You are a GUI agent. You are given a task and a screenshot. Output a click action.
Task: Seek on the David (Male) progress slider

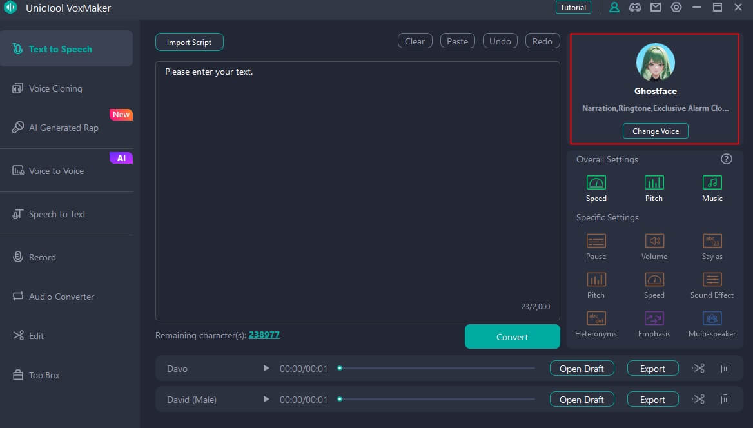pos(437,400)
